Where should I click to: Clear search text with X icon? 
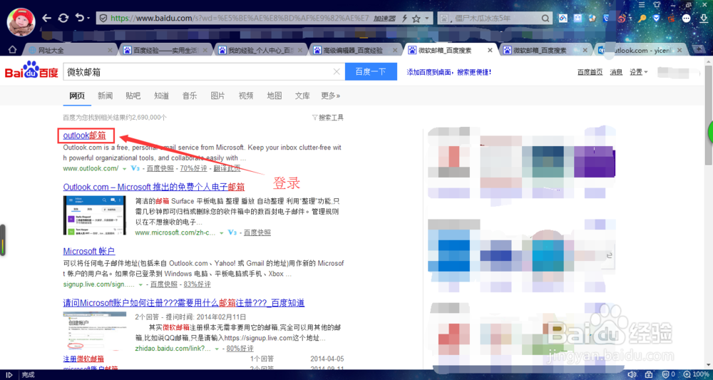pyautogui.click(x=337, y=71)
